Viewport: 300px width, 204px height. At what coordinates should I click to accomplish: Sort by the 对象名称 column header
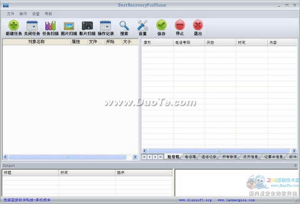coord(37,42)
